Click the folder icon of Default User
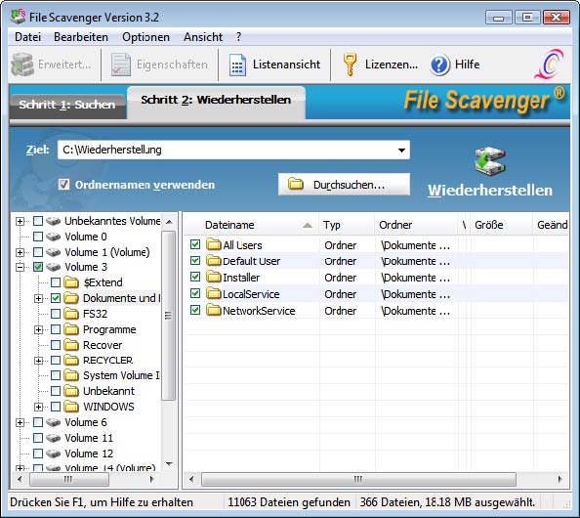The image size is (580, 518). click(214, 261)
